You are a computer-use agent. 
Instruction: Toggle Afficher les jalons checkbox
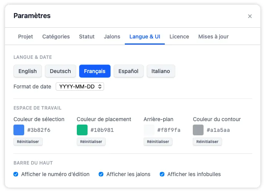[x=101, y=174]
